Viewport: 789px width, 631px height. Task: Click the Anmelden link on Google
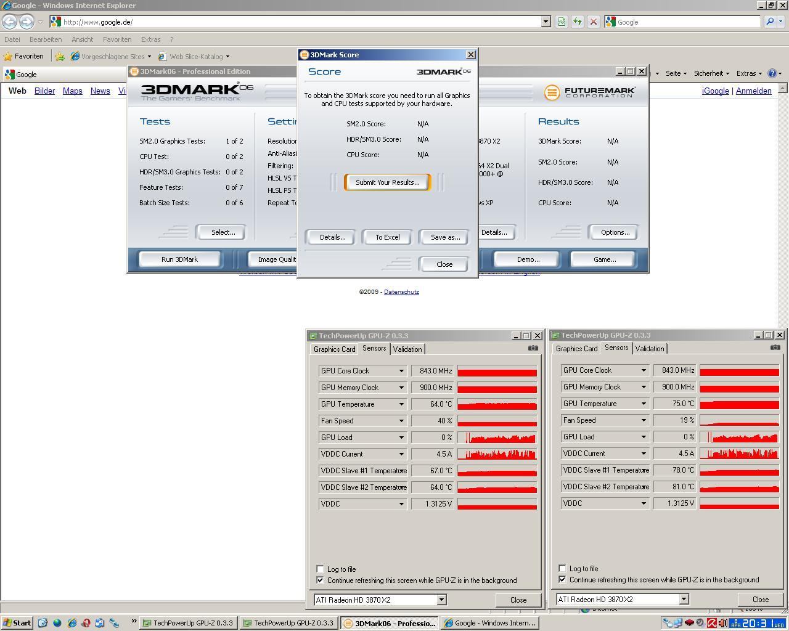pos(753,91)
